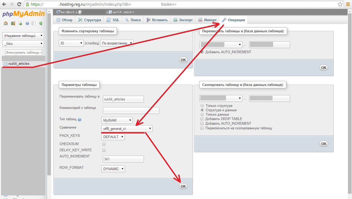Image resolution: width=352 pixels, height=199 pixels.
Task: Click the table icon beside rus54_articles
Action: coord(5,64)
